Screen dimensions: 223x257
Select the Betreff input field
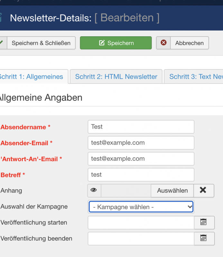(x=141, y=175)
